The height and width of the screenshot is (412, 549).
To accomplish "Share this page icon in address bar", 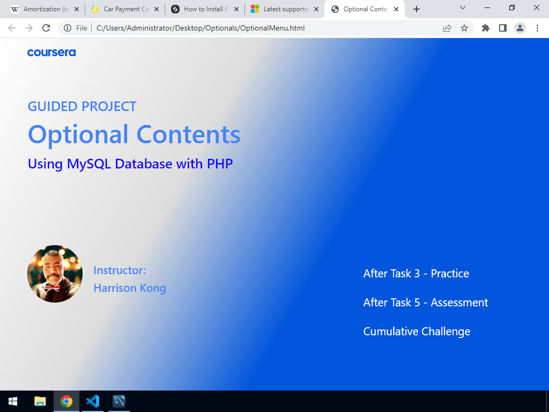I will click(x=447, y=28).
